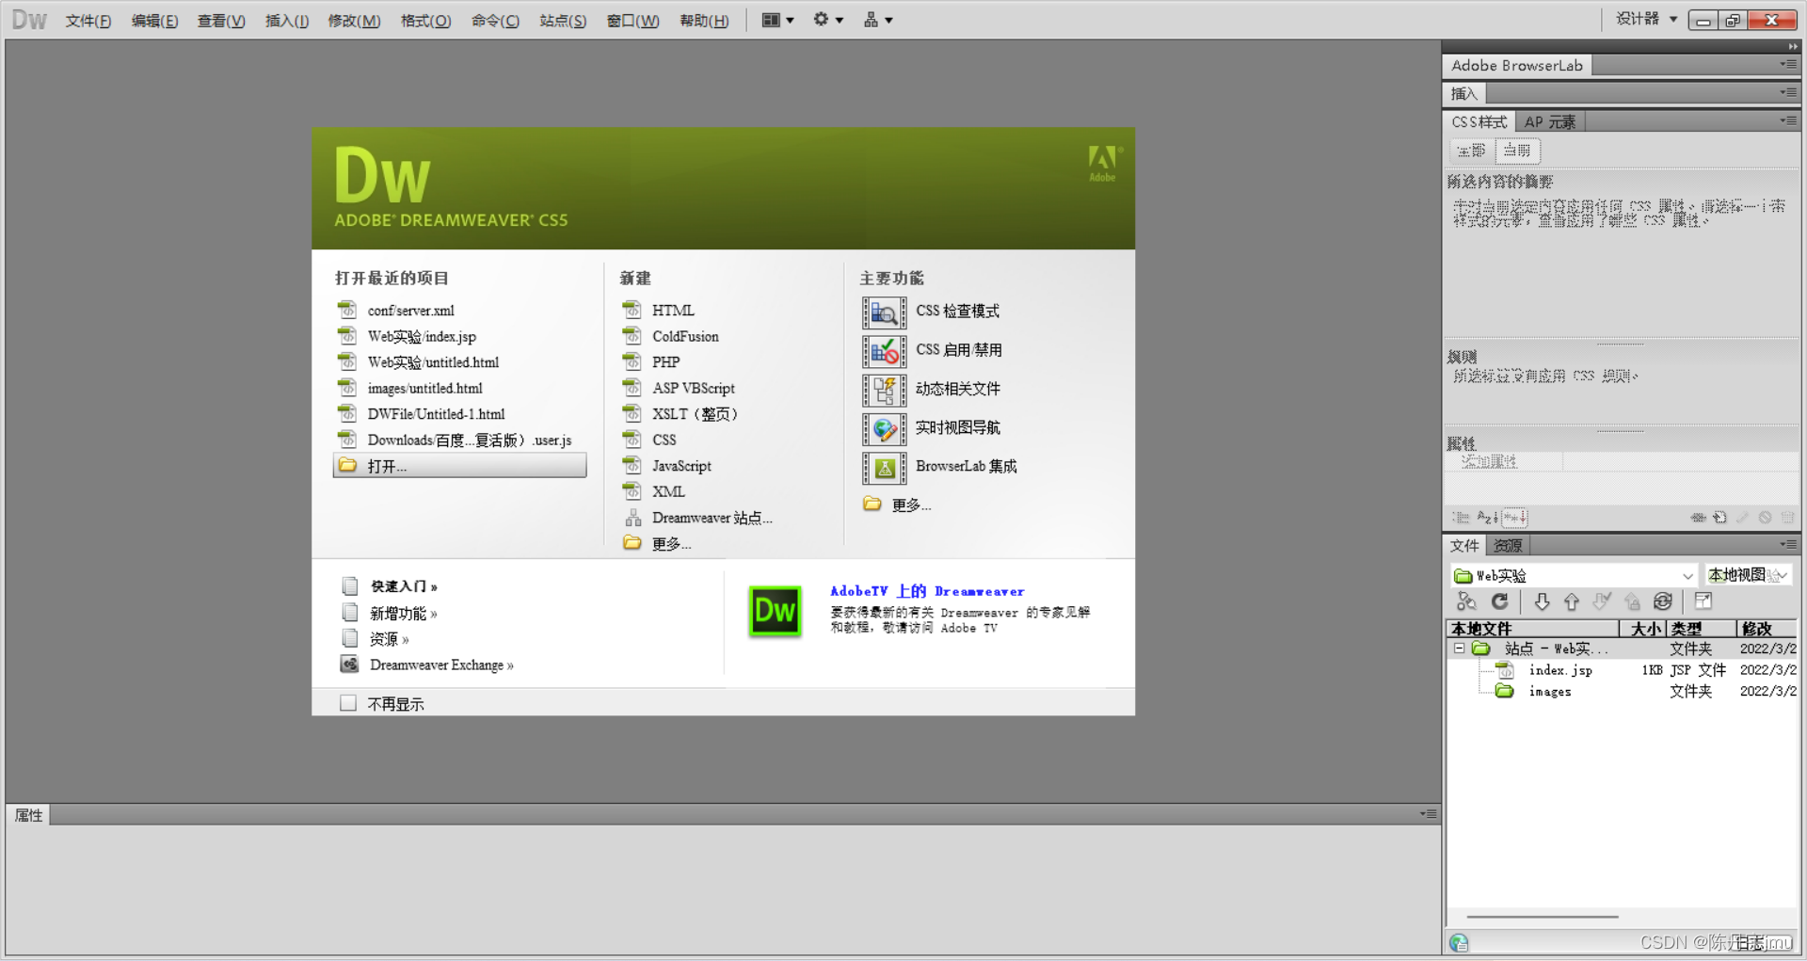Open the 窗口(W) menu
This screenshot has height=961, width=1807.
(x=632, y=21)
